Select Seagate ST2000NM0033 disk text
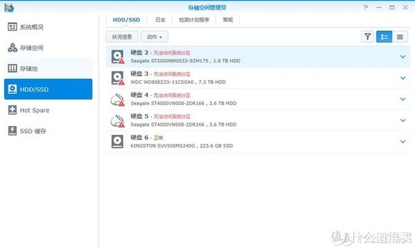The width and height of the screenshot is (415, 249). pos(185,61)
